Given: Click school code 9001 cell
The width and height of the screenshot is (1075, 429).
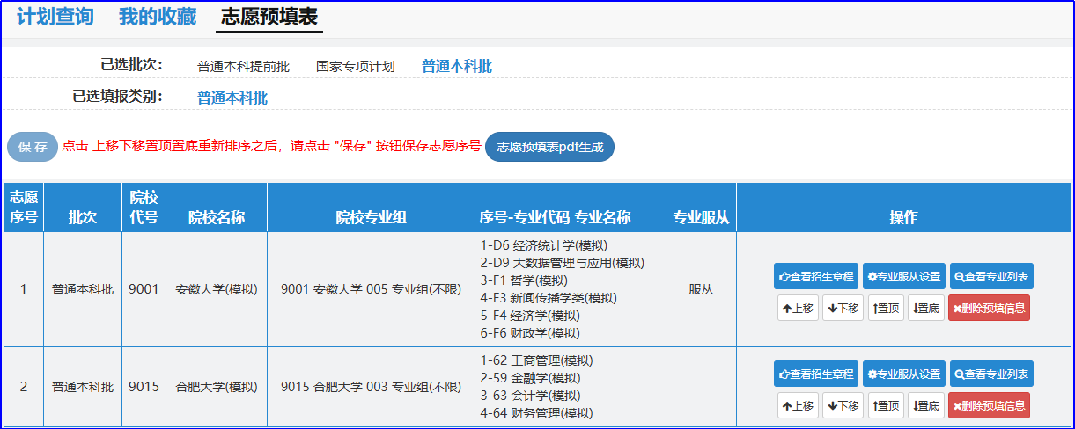Looking at the screenshot, I should [144, 289].
